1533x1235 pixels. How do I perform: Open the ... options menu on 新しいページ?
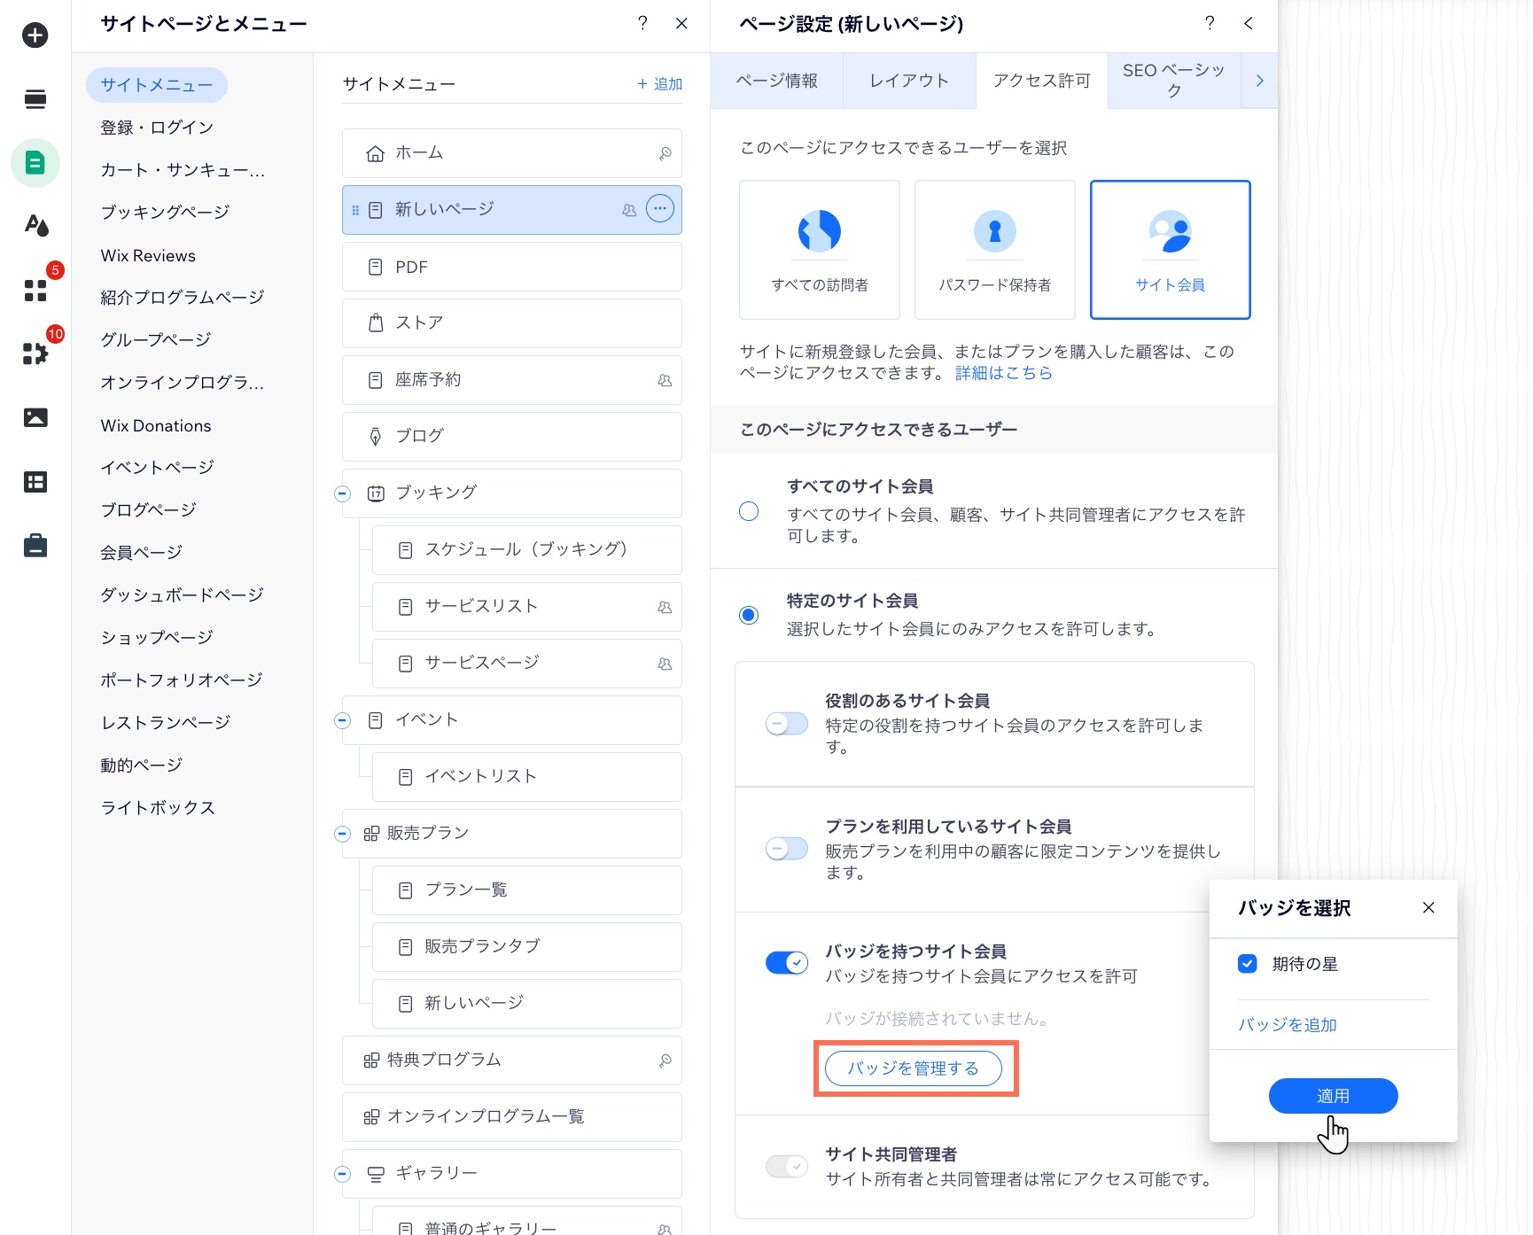pos(659,209)
